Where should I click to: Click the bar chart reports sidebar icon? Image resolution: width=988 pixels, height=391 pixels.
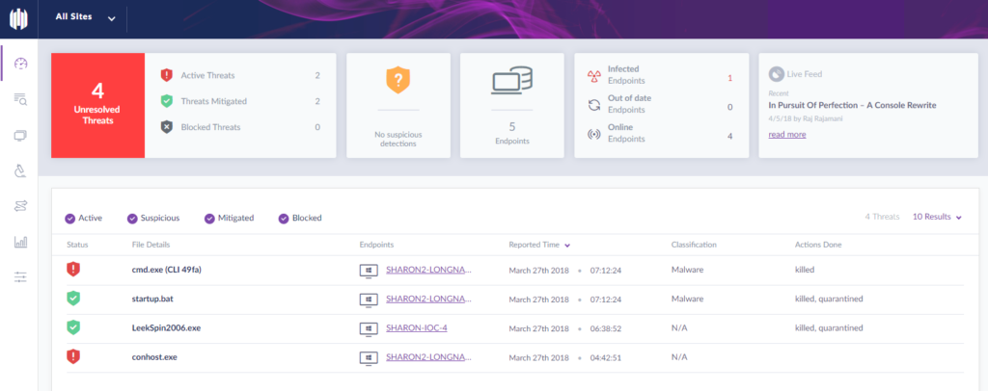point(20,242)
